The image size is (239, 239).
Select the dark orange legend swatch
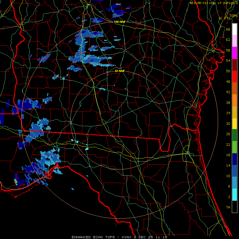[x=234, y=88]
